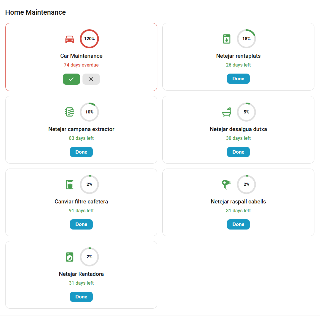Mark Netejar rentaplats as Done

238,79
